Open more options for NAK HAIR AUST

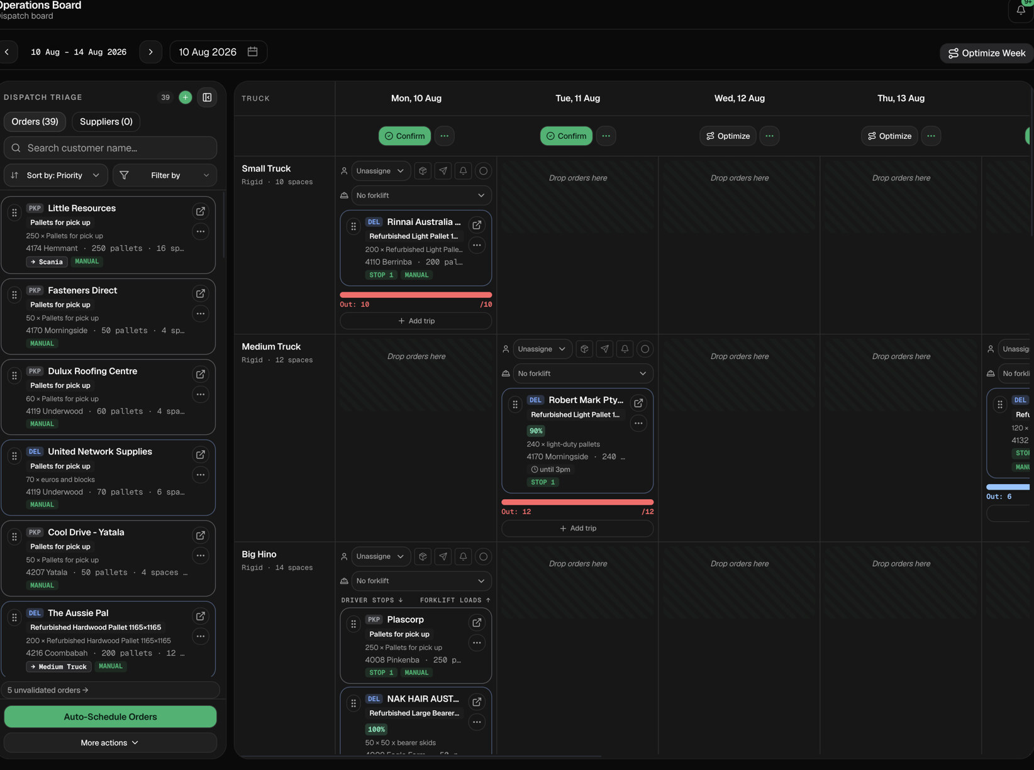477,722
